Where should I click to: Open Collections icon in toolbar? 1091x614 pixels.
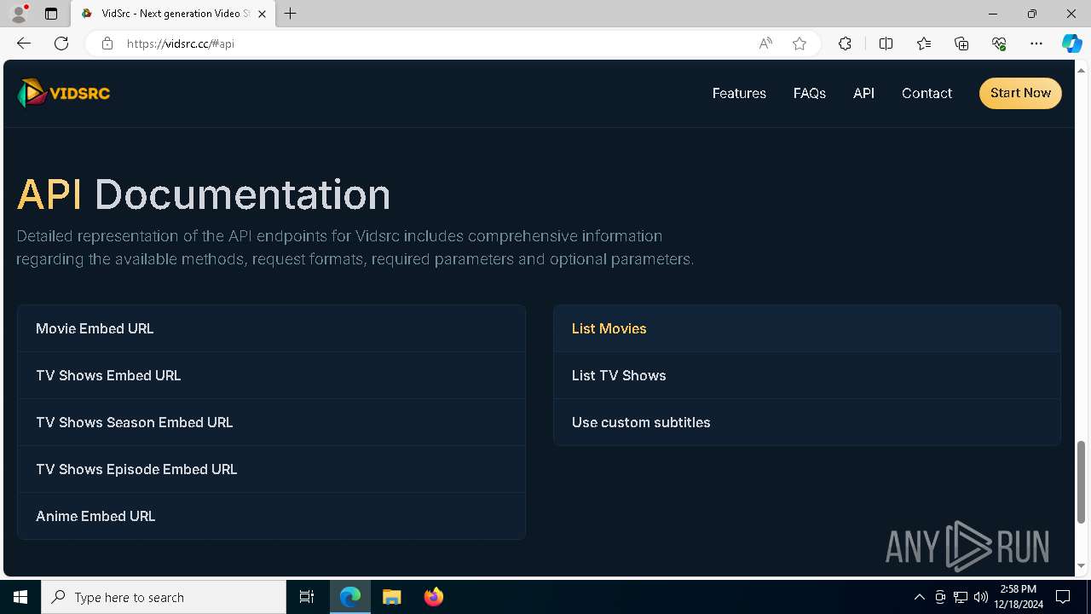point(961,43)
